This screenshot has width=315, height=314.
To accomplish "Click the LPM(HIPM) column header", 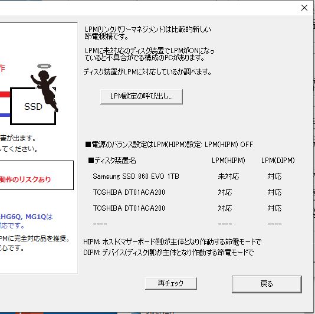I will 228,160.
